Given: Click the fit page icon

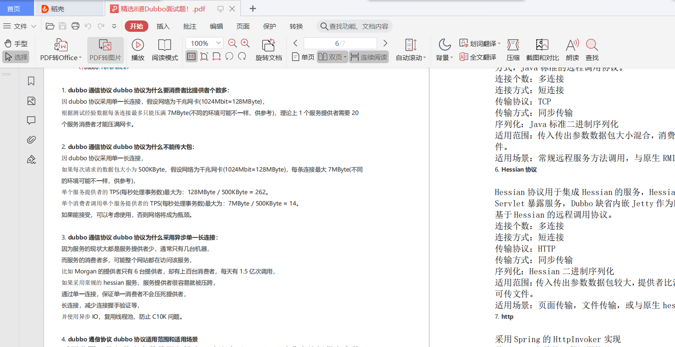Looking at the screenshot, I should pyautogui.click(x=204, y=57).
